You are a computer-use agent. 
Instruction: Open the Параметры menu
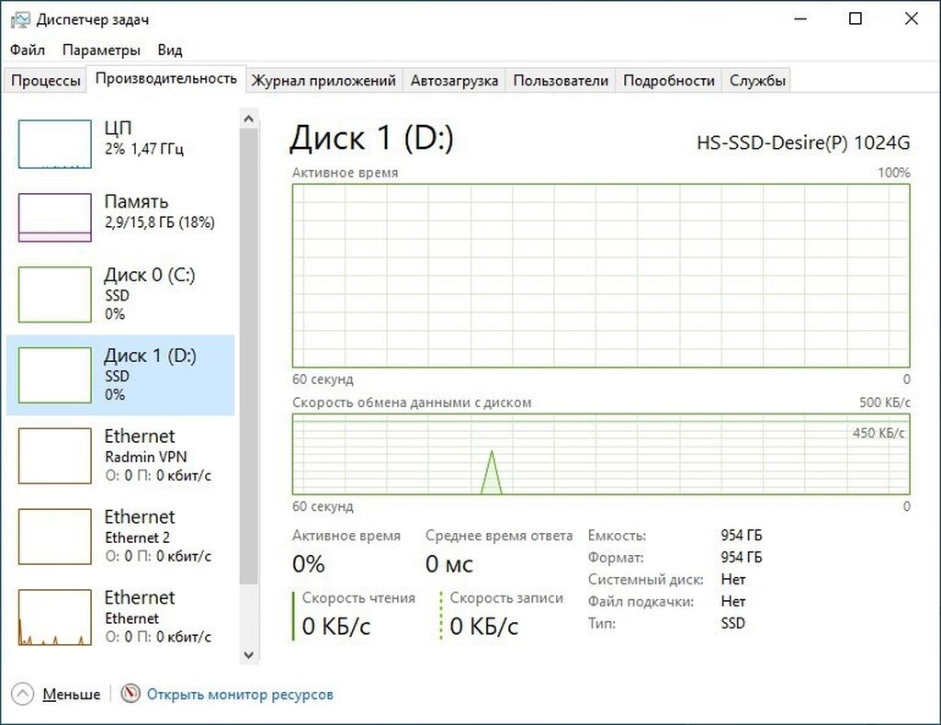click(x=101, y=50)
